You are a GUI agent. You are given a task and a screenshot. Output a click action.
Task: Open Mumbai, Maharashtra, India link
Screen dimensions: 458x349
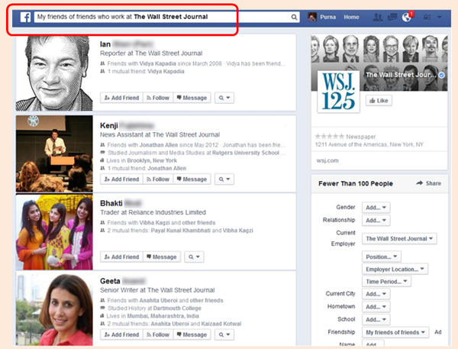click(x=163, y=316)
